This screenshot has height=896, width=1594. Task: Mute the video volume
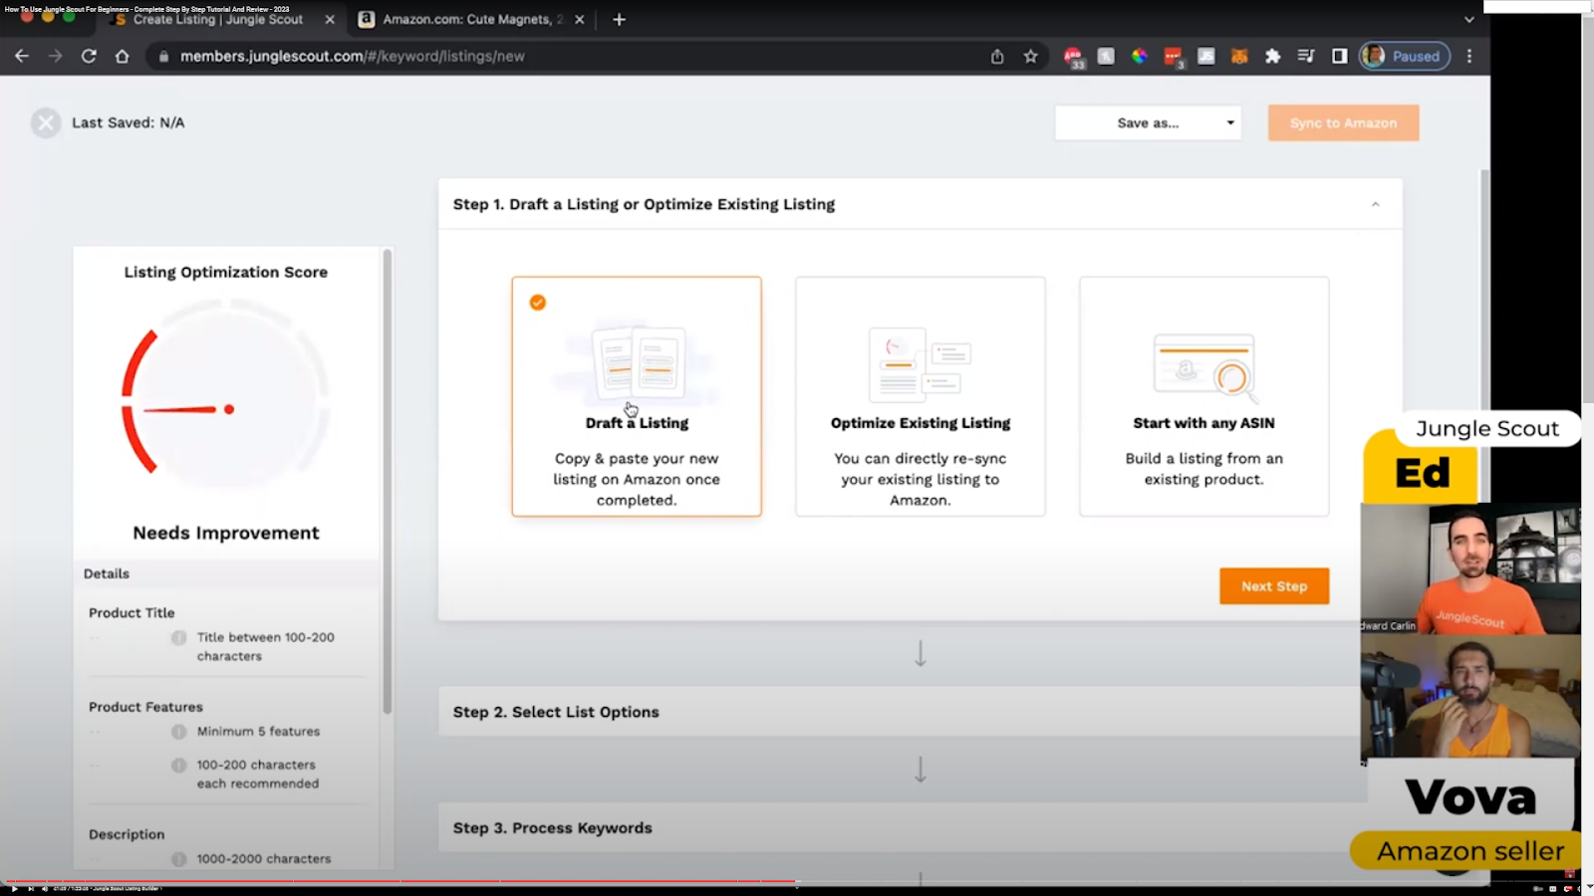tap(45, 889)
